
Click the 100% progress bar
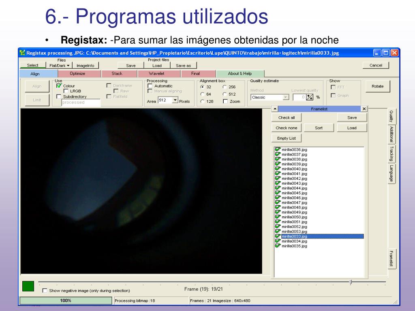coord(66,300)
